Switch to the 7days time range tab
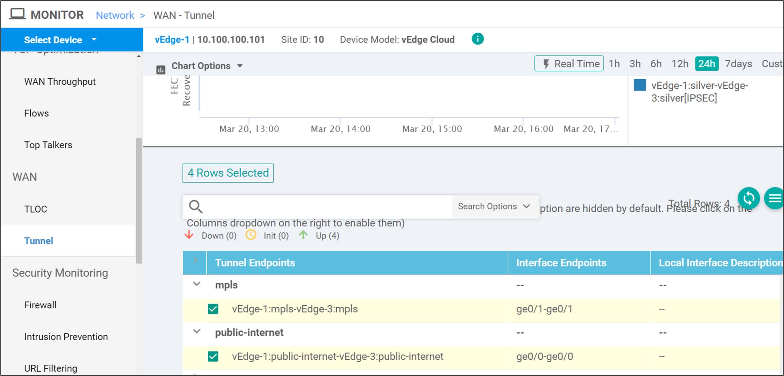 [738, 64]
